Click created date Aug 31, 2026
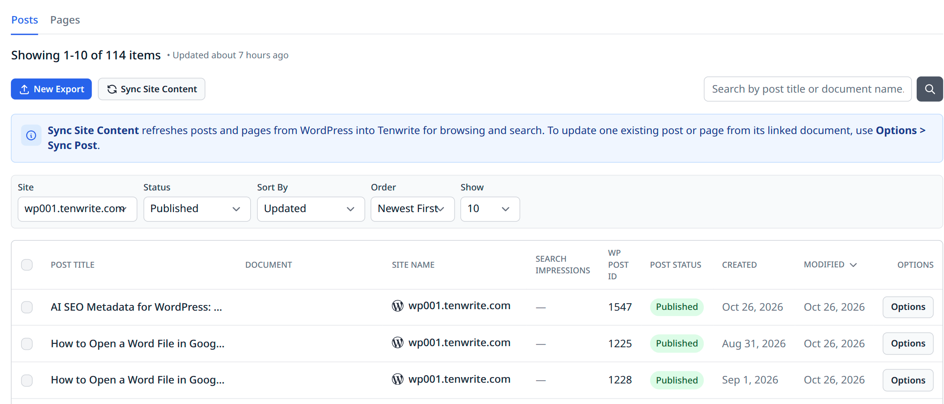The width and height of the screenshot is (944, 404). point(754,344)
